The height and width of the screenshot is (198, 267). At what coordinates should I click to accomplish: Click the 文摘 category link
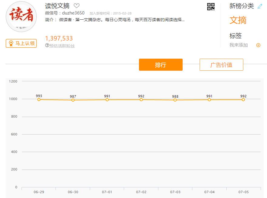point(238,20)
